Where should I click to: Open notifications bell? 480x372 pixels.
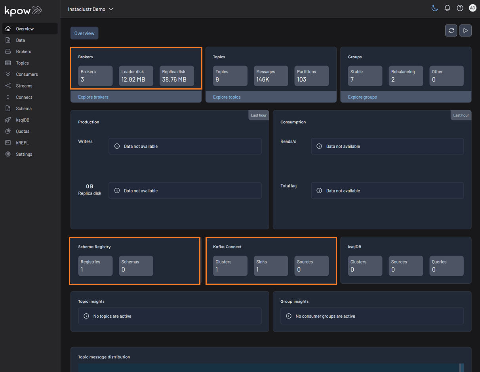[448, 8]
